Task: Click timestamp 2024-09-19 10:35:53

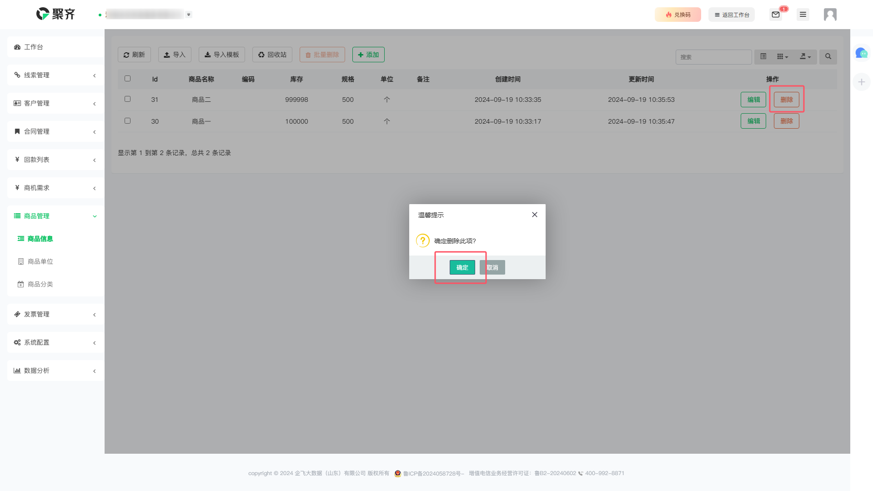Action: (x=641, y=100)
